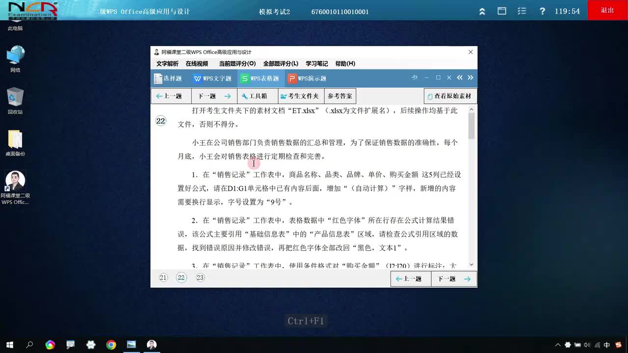Close the 阿福课堂 dialog window
The height and width of the screenshot is (353, 628).
coord(471,52)
